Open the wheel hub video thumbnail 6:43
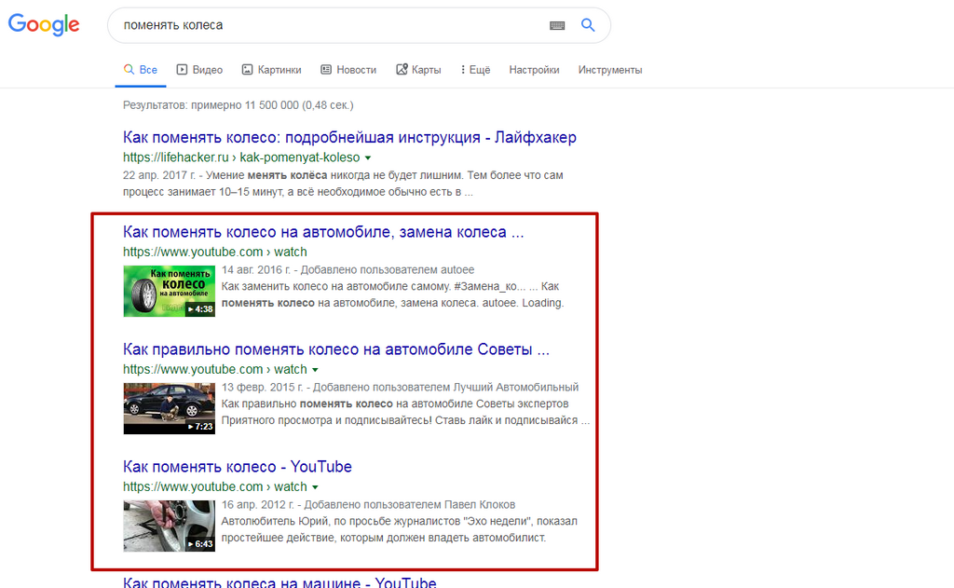 tap(170, 526)
